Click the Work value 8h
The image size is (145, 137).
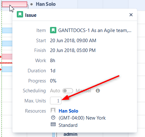(x=53, y=61)
